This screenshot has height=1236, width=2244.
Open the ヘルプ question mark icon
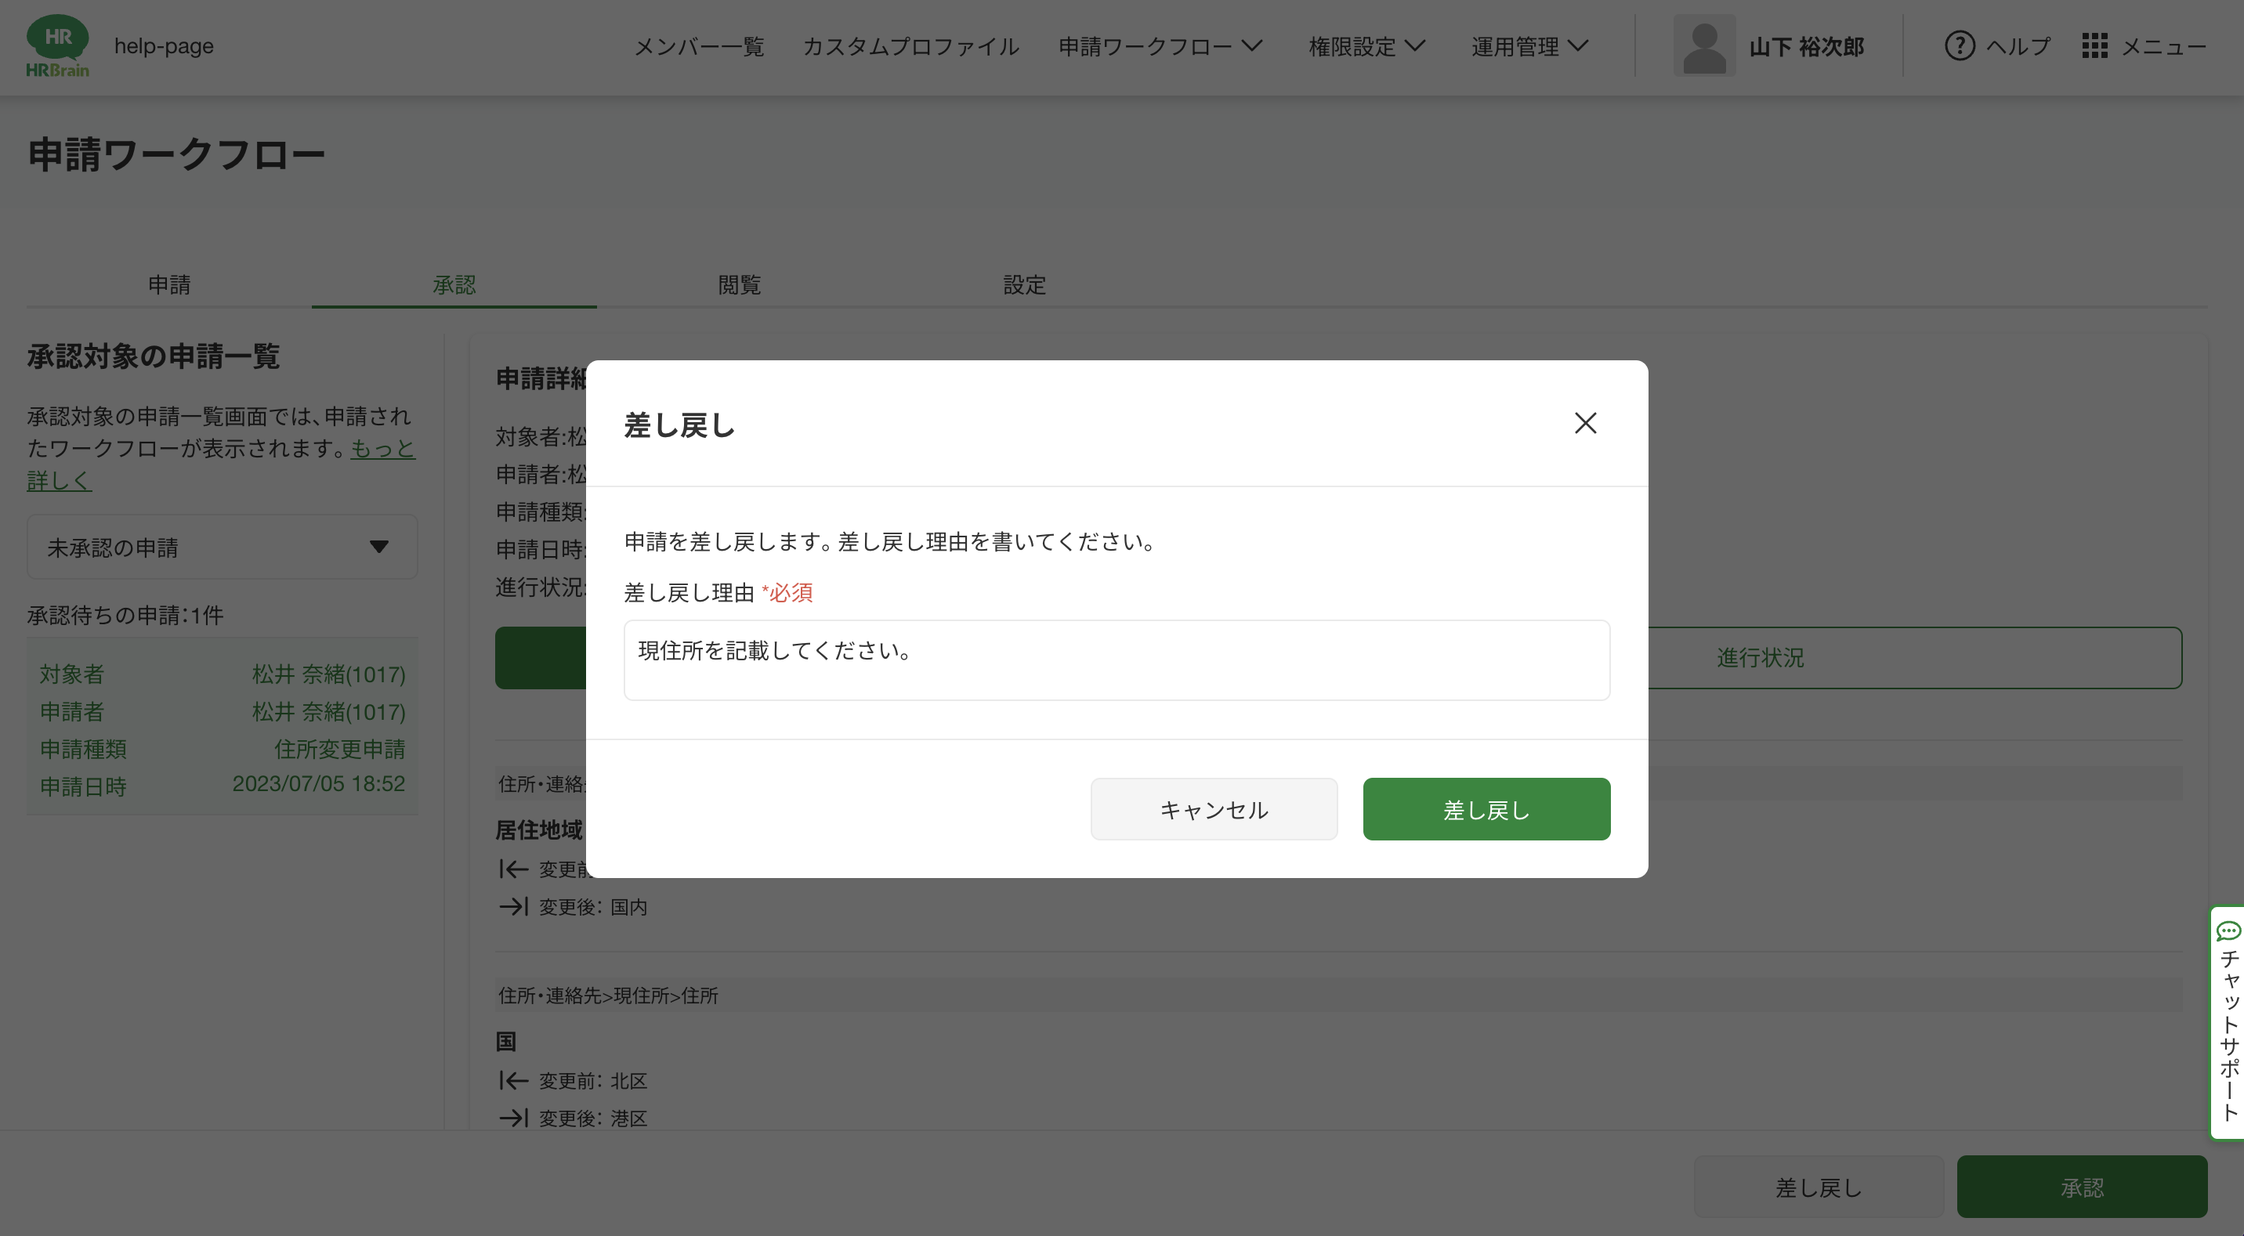(1959, 45)
